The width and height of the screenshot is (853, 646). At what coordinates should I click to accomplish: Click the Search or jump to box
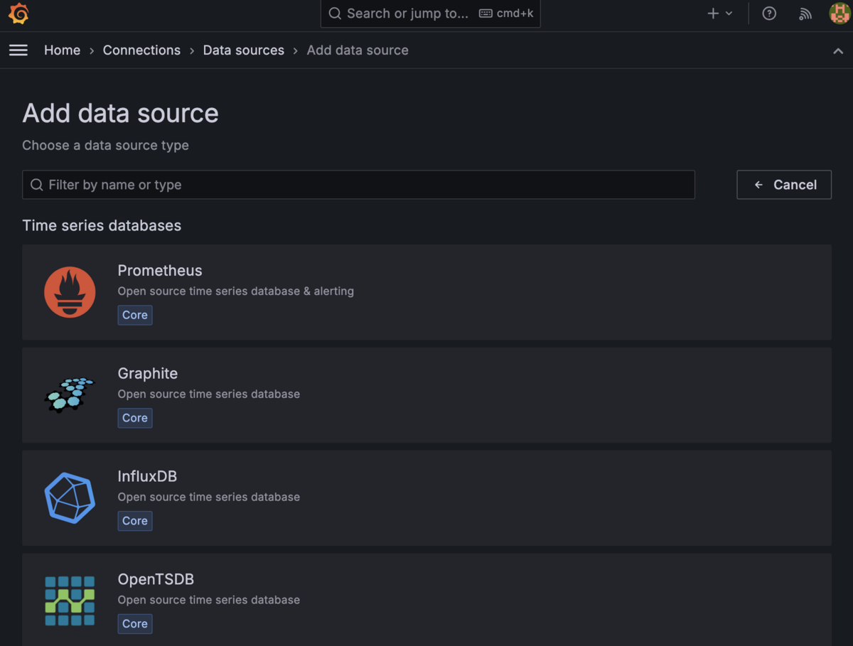(430, 14)
